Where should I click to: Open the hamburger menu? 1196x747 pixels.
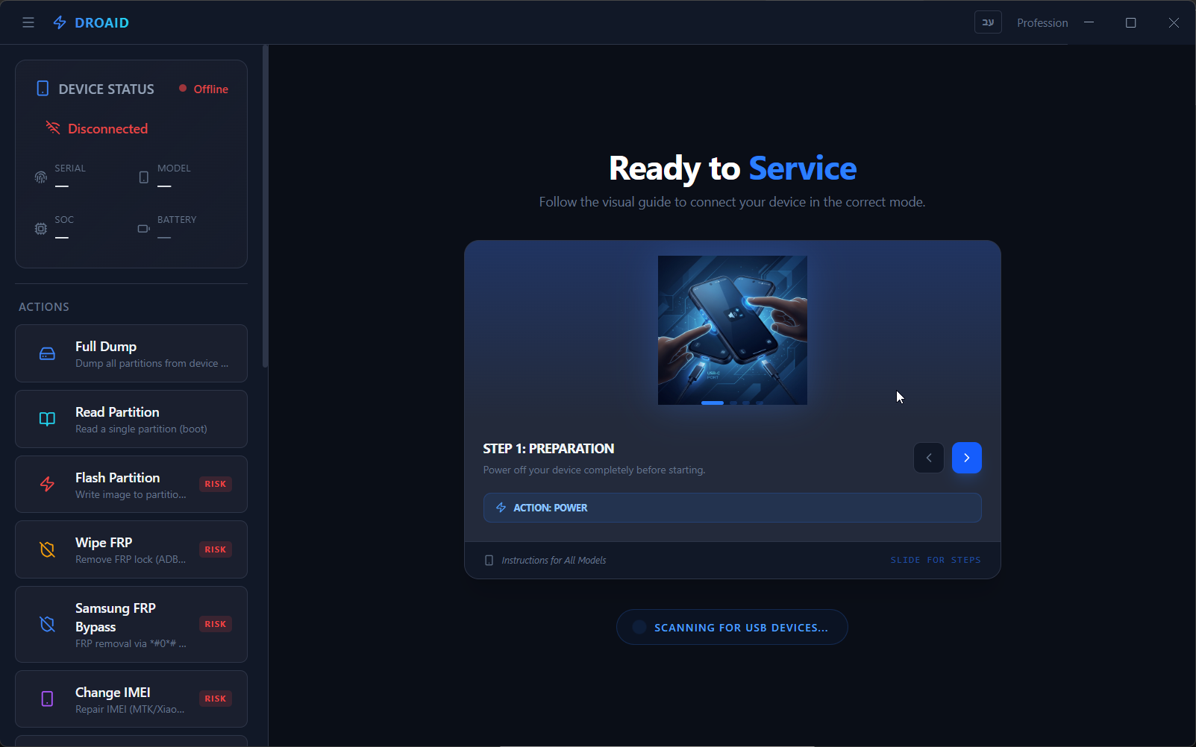(28, 22)
